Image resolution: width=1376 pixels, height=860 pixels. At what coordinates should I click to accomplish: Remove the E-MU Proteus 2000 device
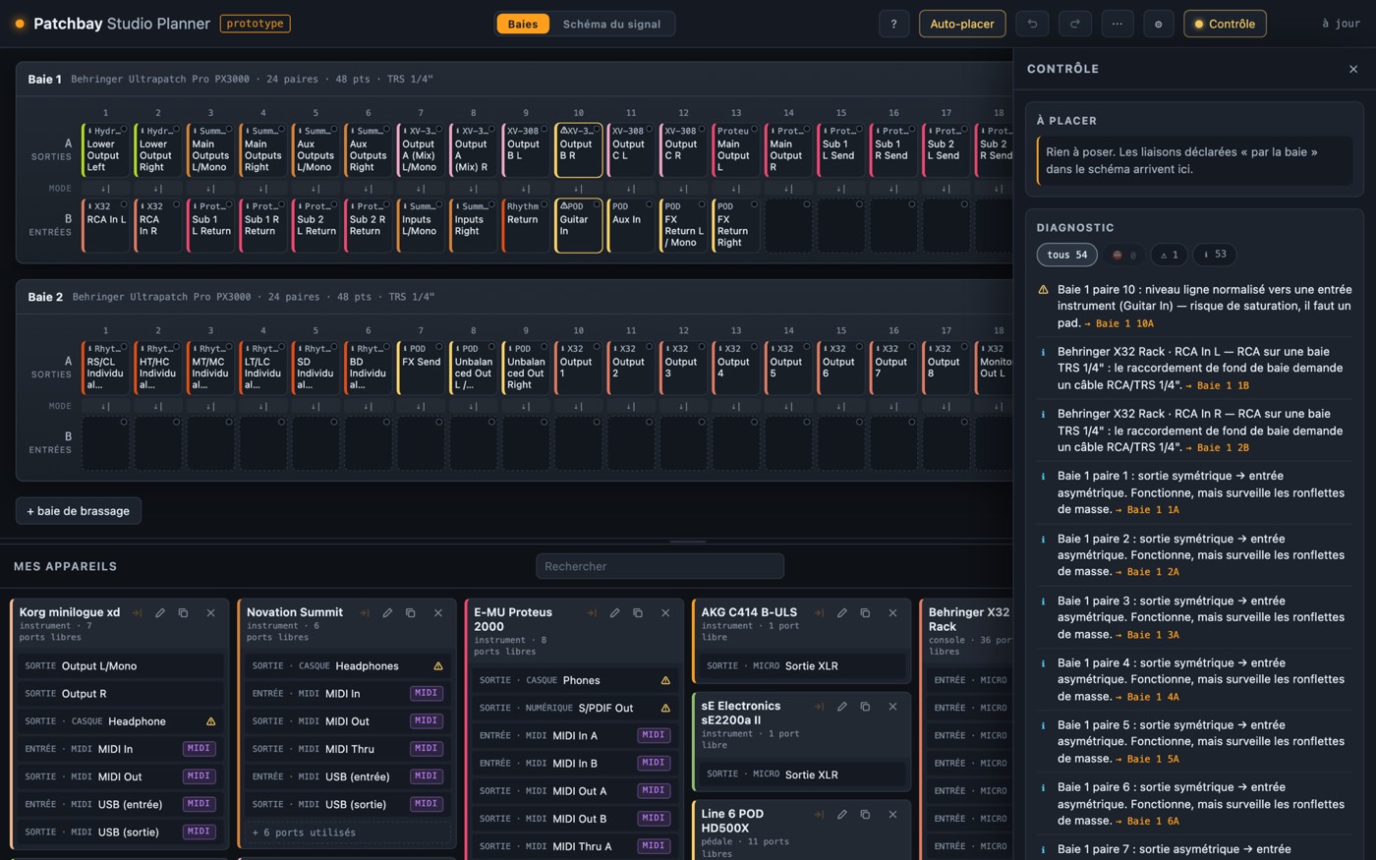665,612
